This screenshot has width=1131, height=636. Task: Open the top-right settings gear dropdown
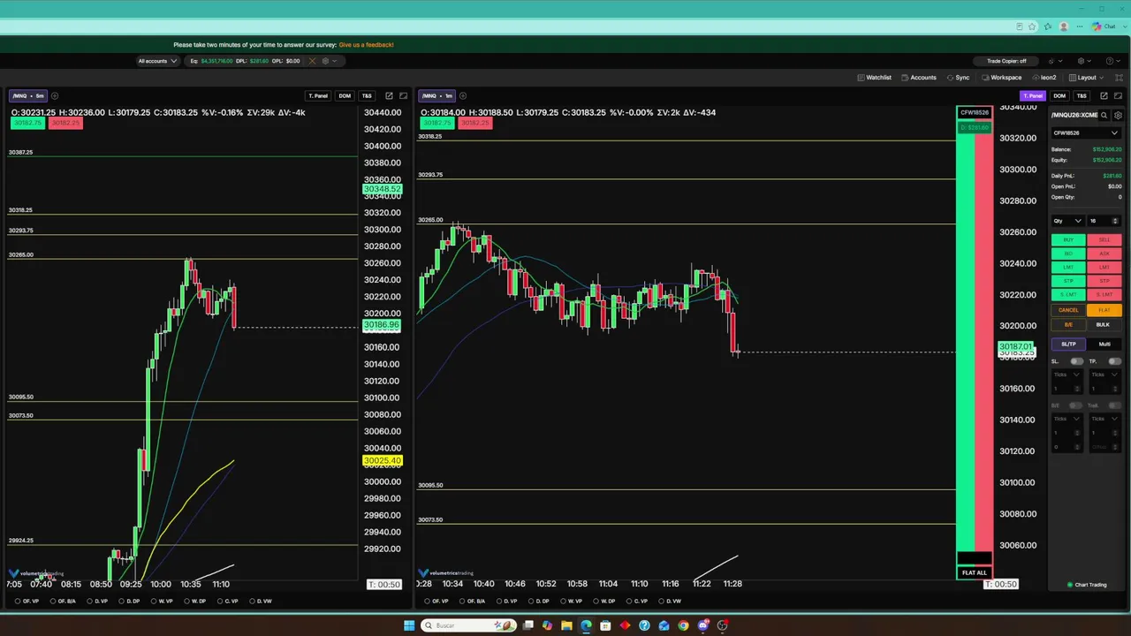coord(1083,61)
